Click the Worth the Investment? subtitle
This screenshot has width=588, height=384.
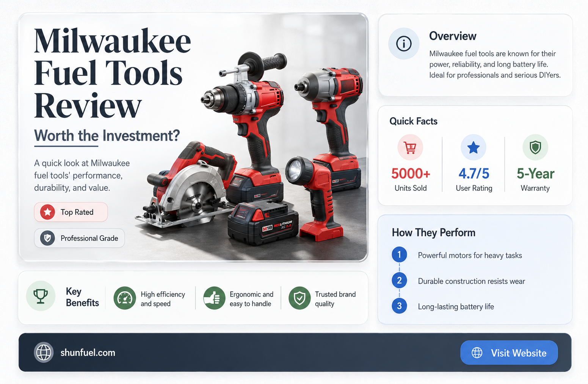[x=107, y=136]
